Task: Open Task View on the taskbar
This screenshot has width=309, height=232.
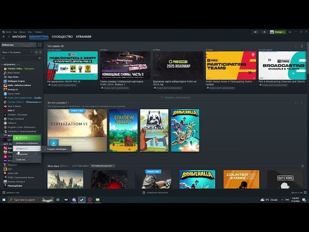Action: coord(58,200)
